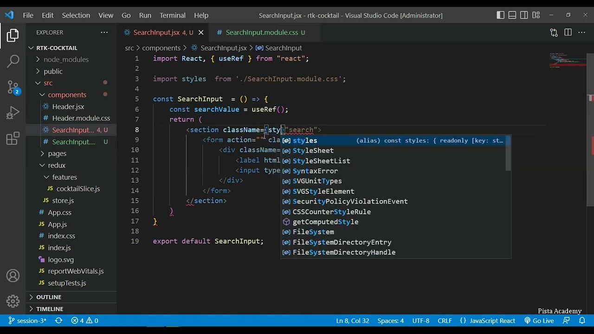Screen dimensions: 594x334
Task: Open the Manage gear icon
Action: tap(13, 301)
